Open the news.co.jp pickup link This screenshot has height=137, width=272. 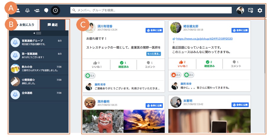(204, 39)
